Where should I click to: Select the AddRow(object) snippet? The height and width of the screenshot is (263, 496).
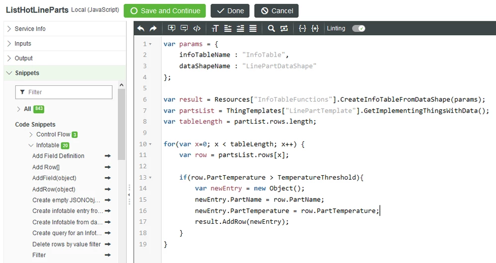coord(54,189)
